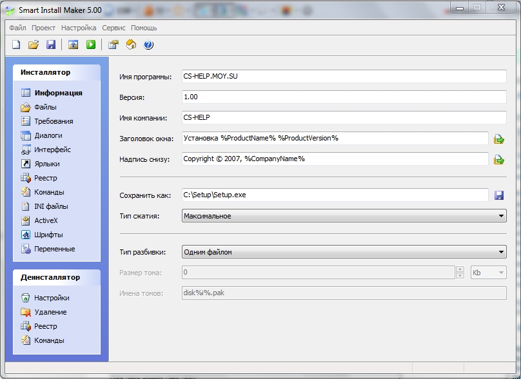Open the ActiveX section icon

coord(26,220)
